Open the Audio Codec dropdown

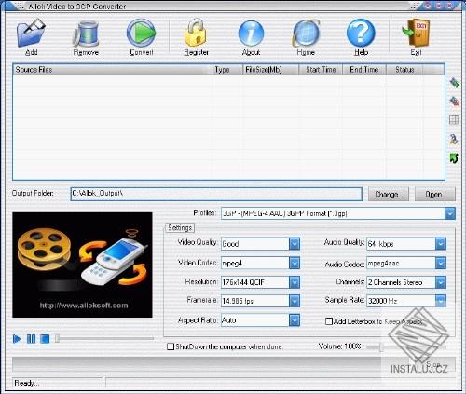tap(441, 263)
